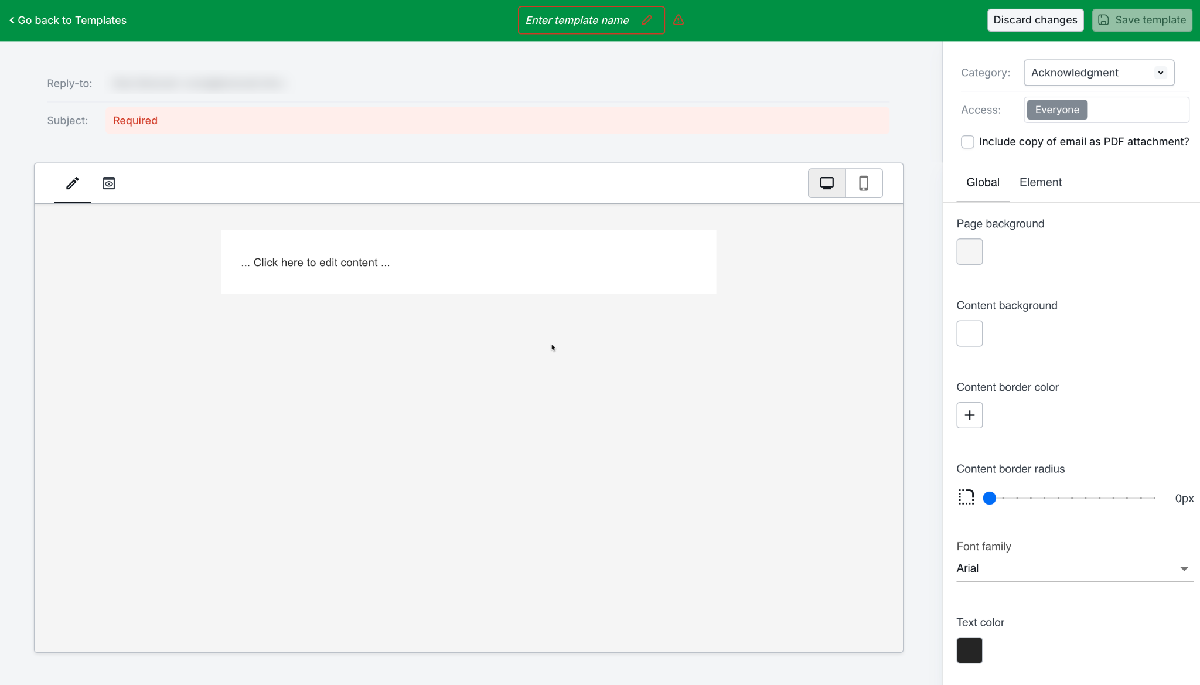Click pencil icon beside template name
1200x685 pixels.
pos(647,20)
